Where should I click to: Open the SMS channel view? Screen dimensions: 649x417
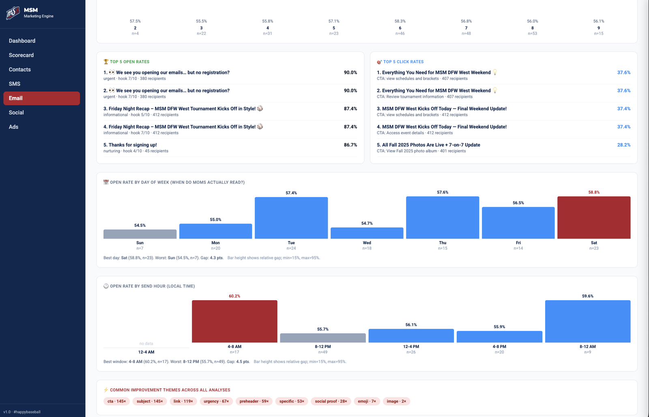pyautogui.click(x=15, y=84)
